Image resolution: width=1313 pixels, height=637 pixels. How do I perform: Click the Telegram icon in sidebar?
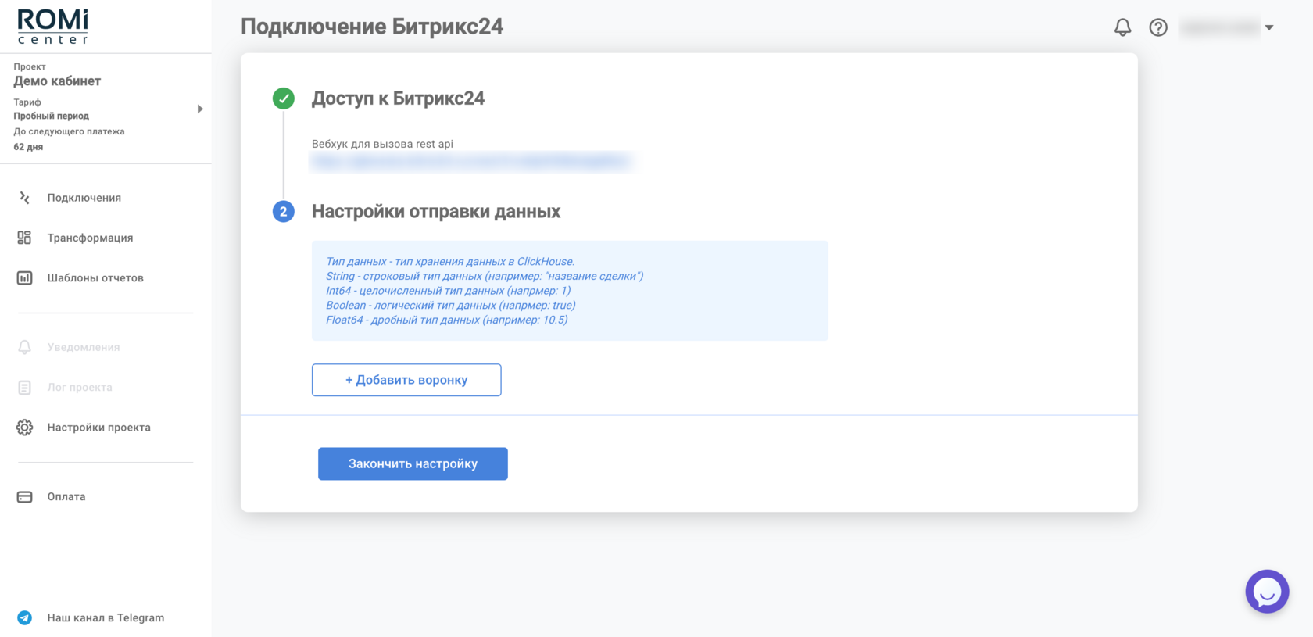(24, 617)
